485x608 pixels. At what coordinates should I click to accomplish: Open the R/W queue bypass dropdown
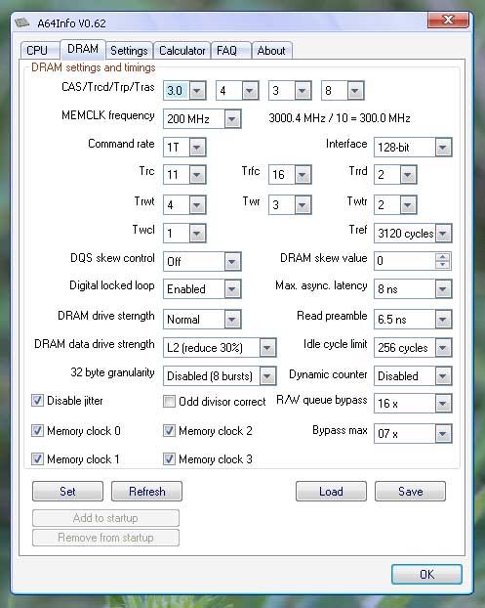click(443, 404)
